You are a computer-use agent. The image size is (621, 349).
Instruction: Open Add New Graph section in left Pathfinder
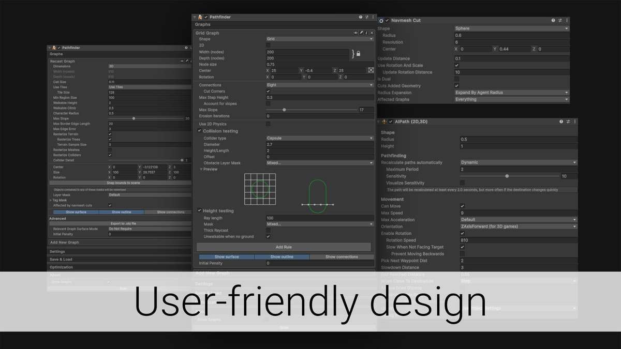tap(120, 242)
